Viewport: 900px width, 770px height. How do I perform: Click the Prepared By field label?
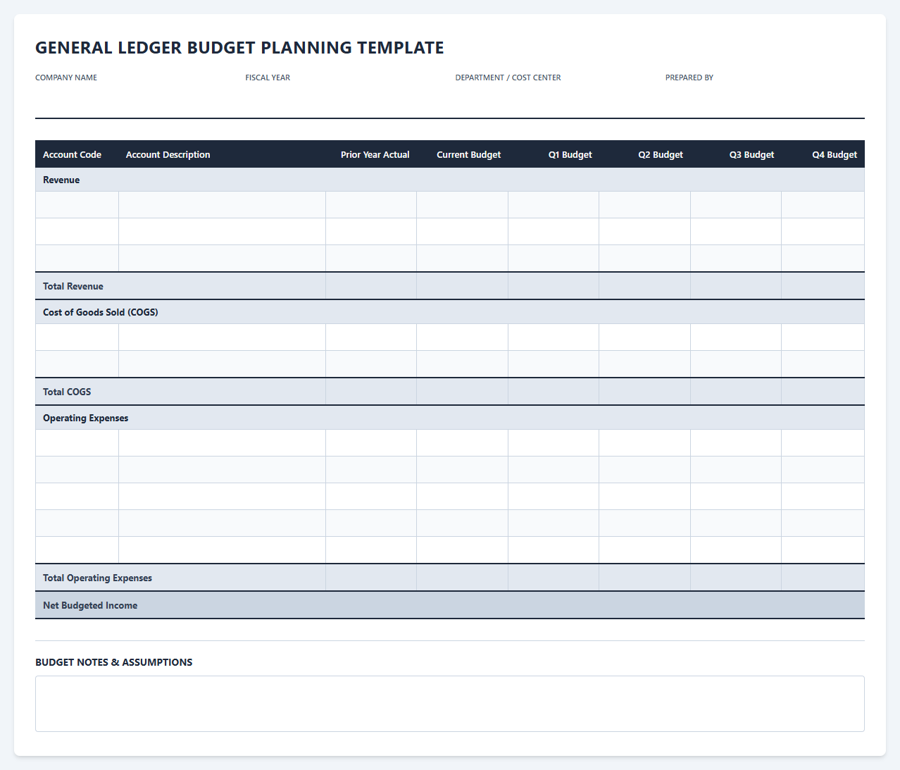pyautogui.click(x=689, y=77)
